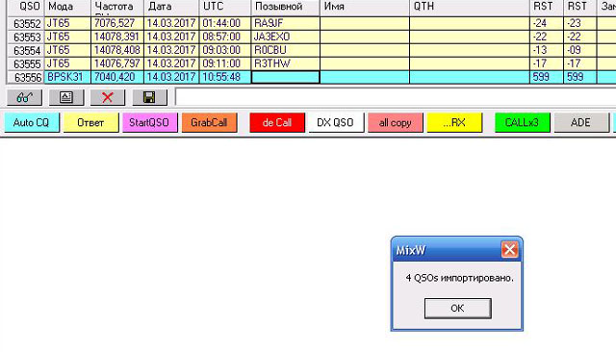Screen dimensions: 616x352
Task: Open the QSO card details icon button
Action: coord(66,97)
